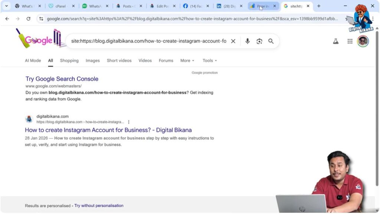This screenshot has height=214, width=380.
Task: Click the digitalbikana.com result favicon
Action: [x=29, y=119]
